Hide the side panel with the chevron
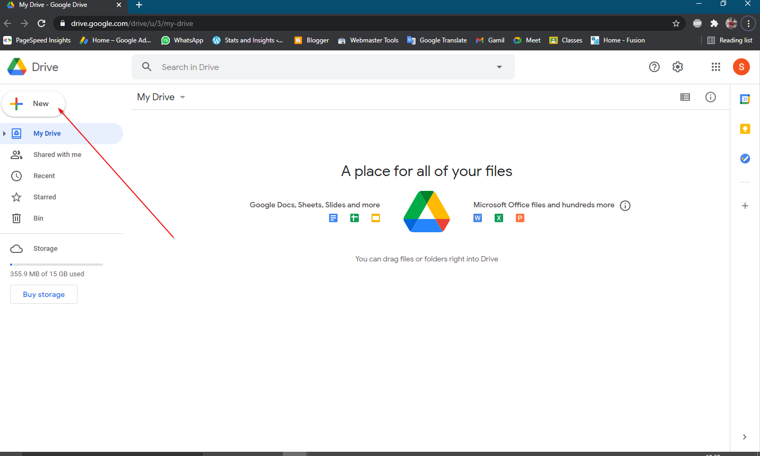760x456 pixels. pyautogui.click(x=745, y=437)
